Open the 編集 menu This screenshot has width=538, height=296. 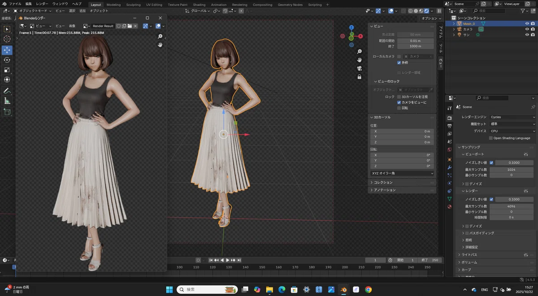pyautogui.click(x=29, y=4)
